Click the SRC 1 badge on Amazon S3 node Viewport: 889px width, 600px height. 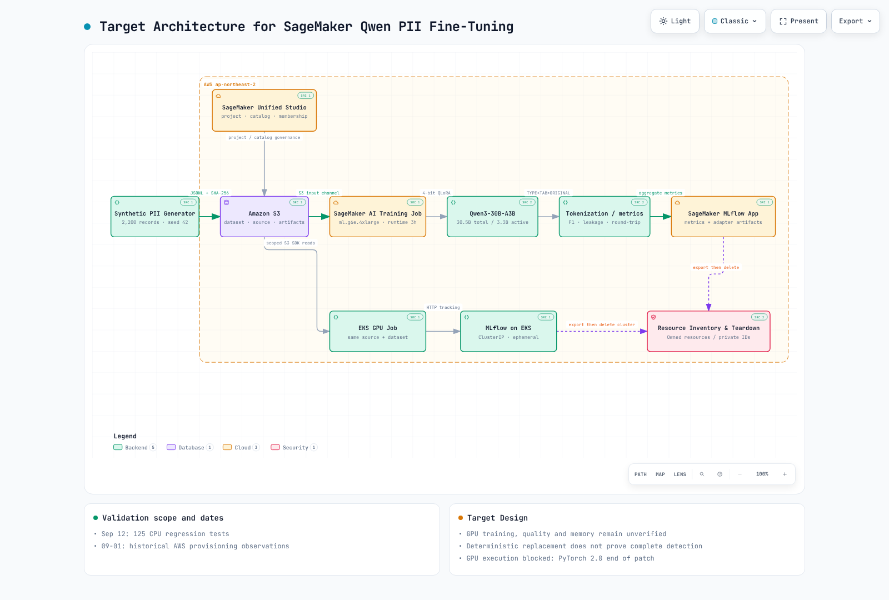tap(298, 202)
